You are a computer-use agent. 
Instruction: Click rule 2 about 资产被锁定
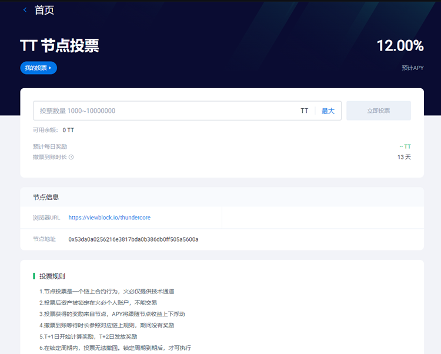pyautogui.click(x=98, y=303)
